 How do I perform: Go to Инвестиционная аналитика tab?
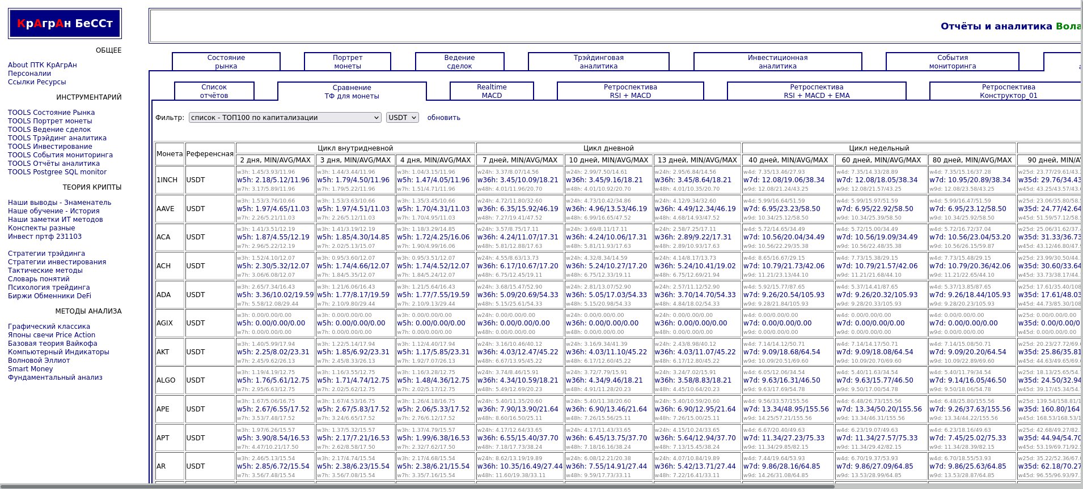coord(777,62)
